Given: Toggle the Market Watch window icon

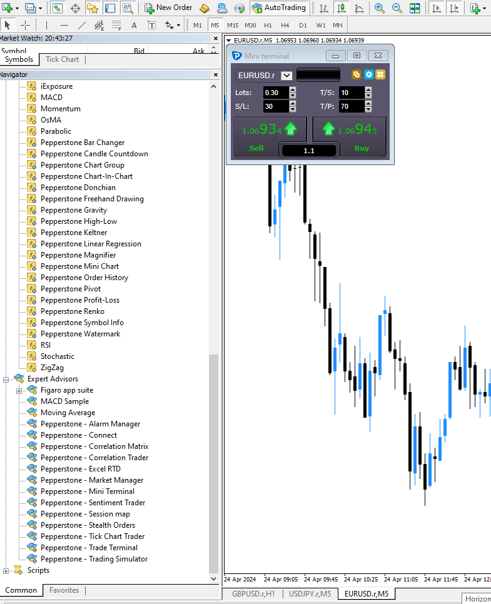Looking at the screenshot, I should [58, 8].
